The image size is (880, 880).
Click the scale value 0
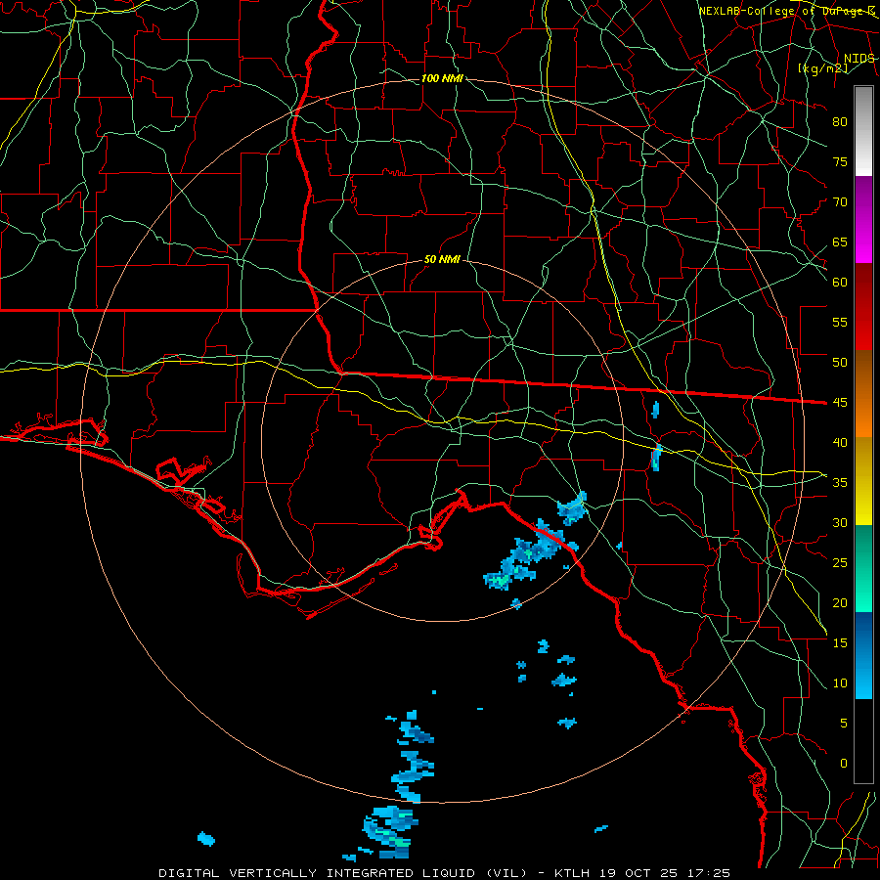tap(844, 764)
